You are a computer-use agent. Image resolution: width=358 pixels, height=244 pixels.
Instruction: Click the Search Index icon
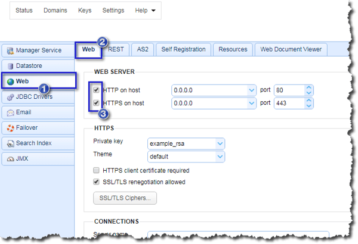click(10, 143)
